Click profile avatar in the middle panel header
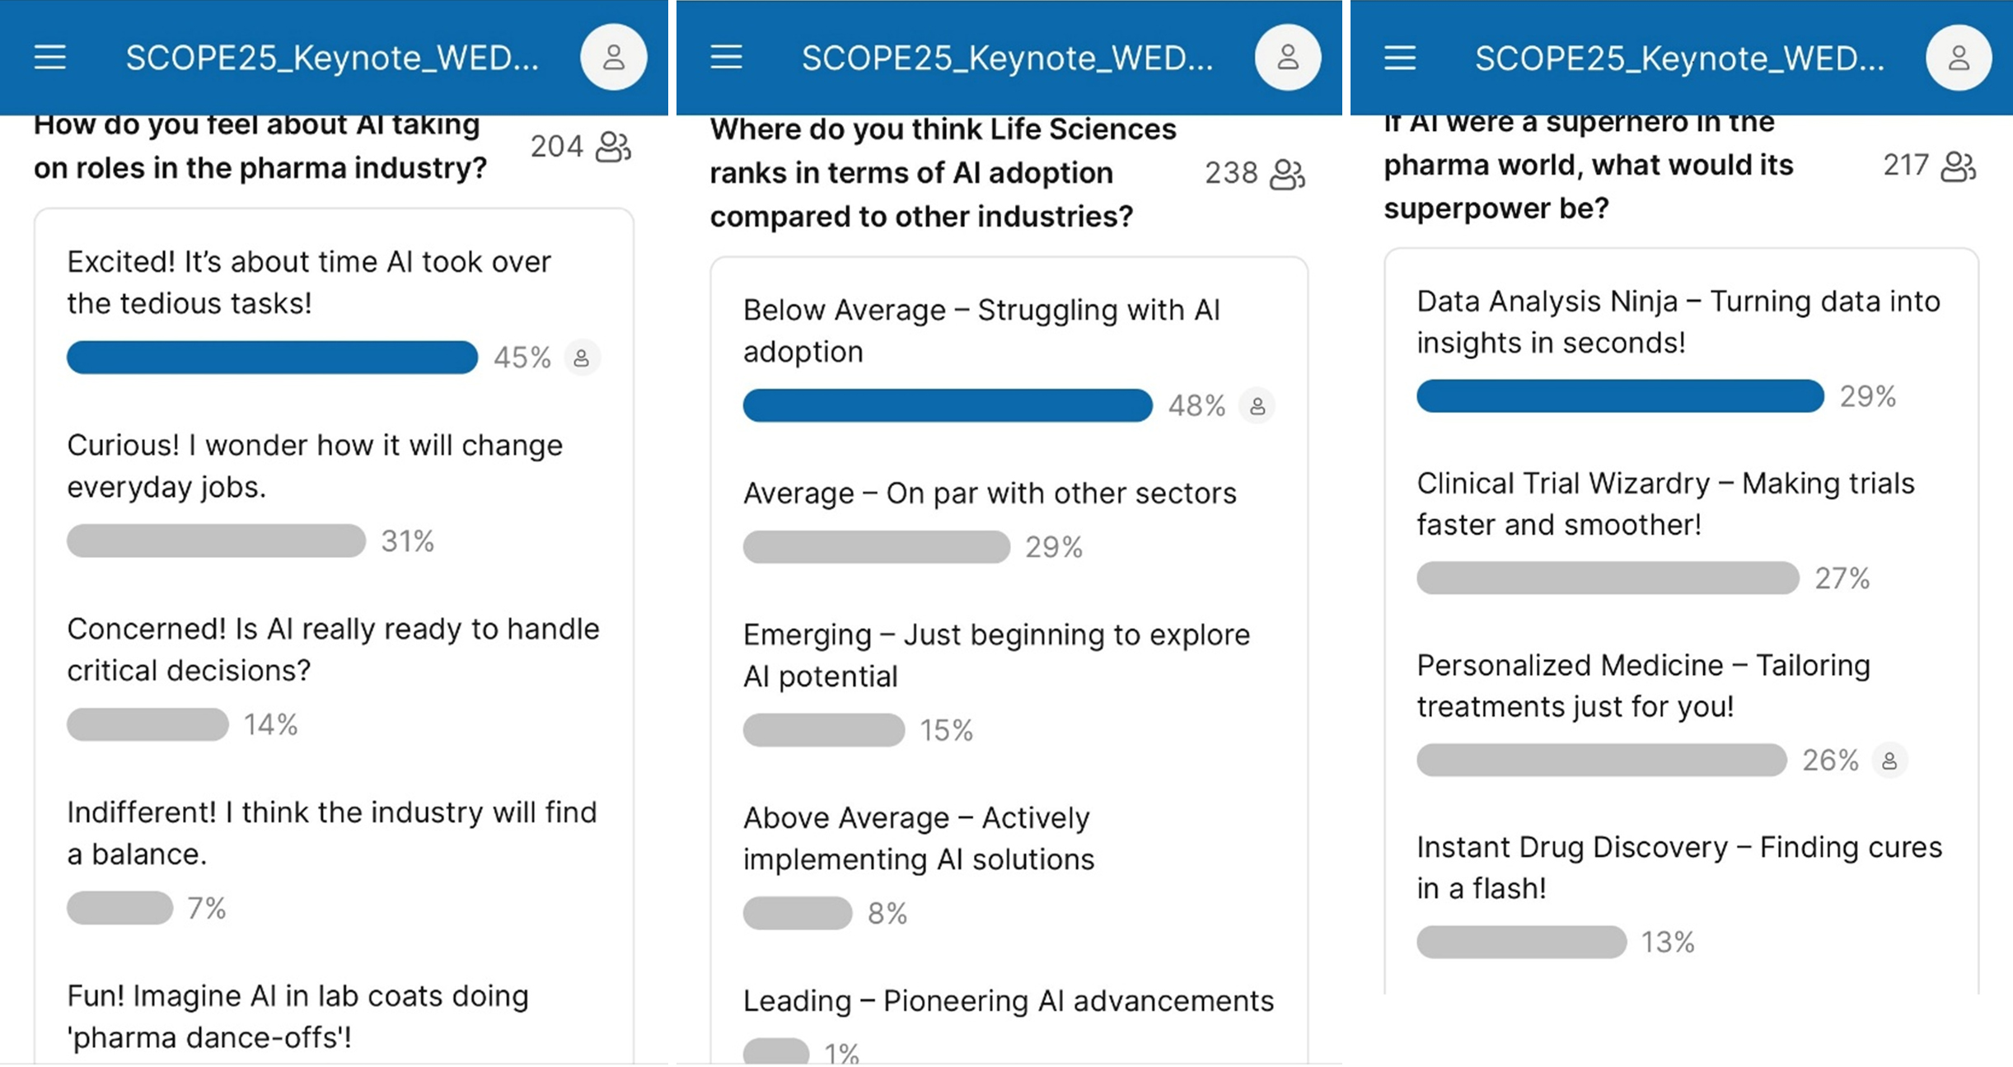The height and width of the screenshot is (1067, 2013). (1287, 58)
